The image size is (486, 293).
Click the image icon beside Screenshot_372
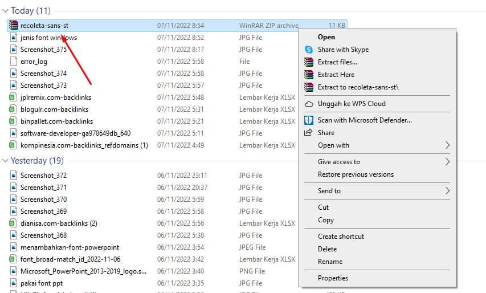13,176
